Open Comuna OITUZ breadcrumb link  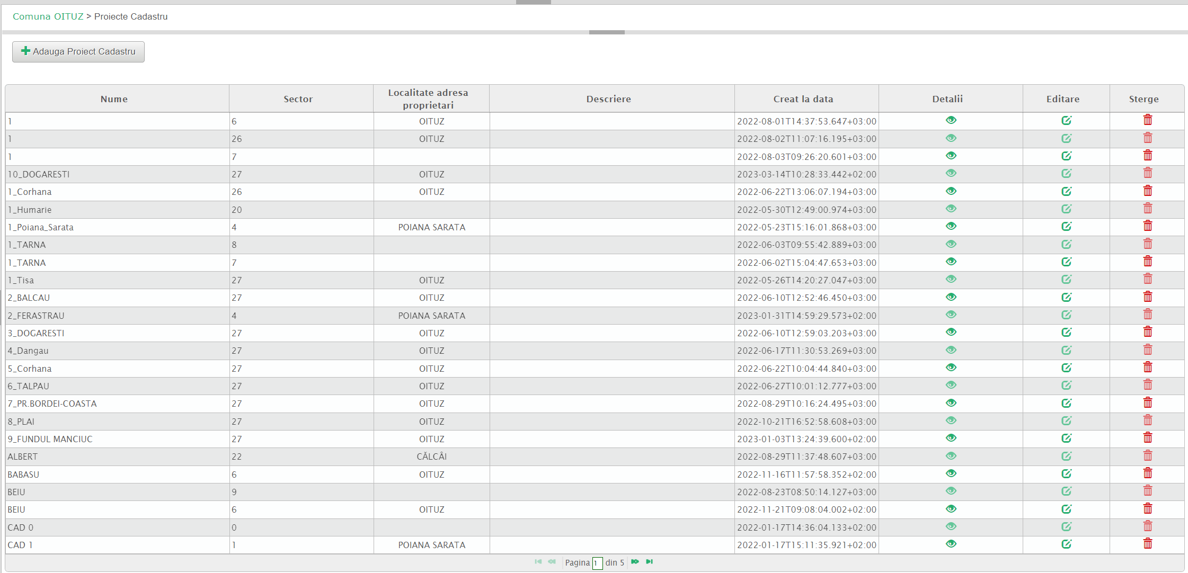pyautogui.click(x=48, y=16)
